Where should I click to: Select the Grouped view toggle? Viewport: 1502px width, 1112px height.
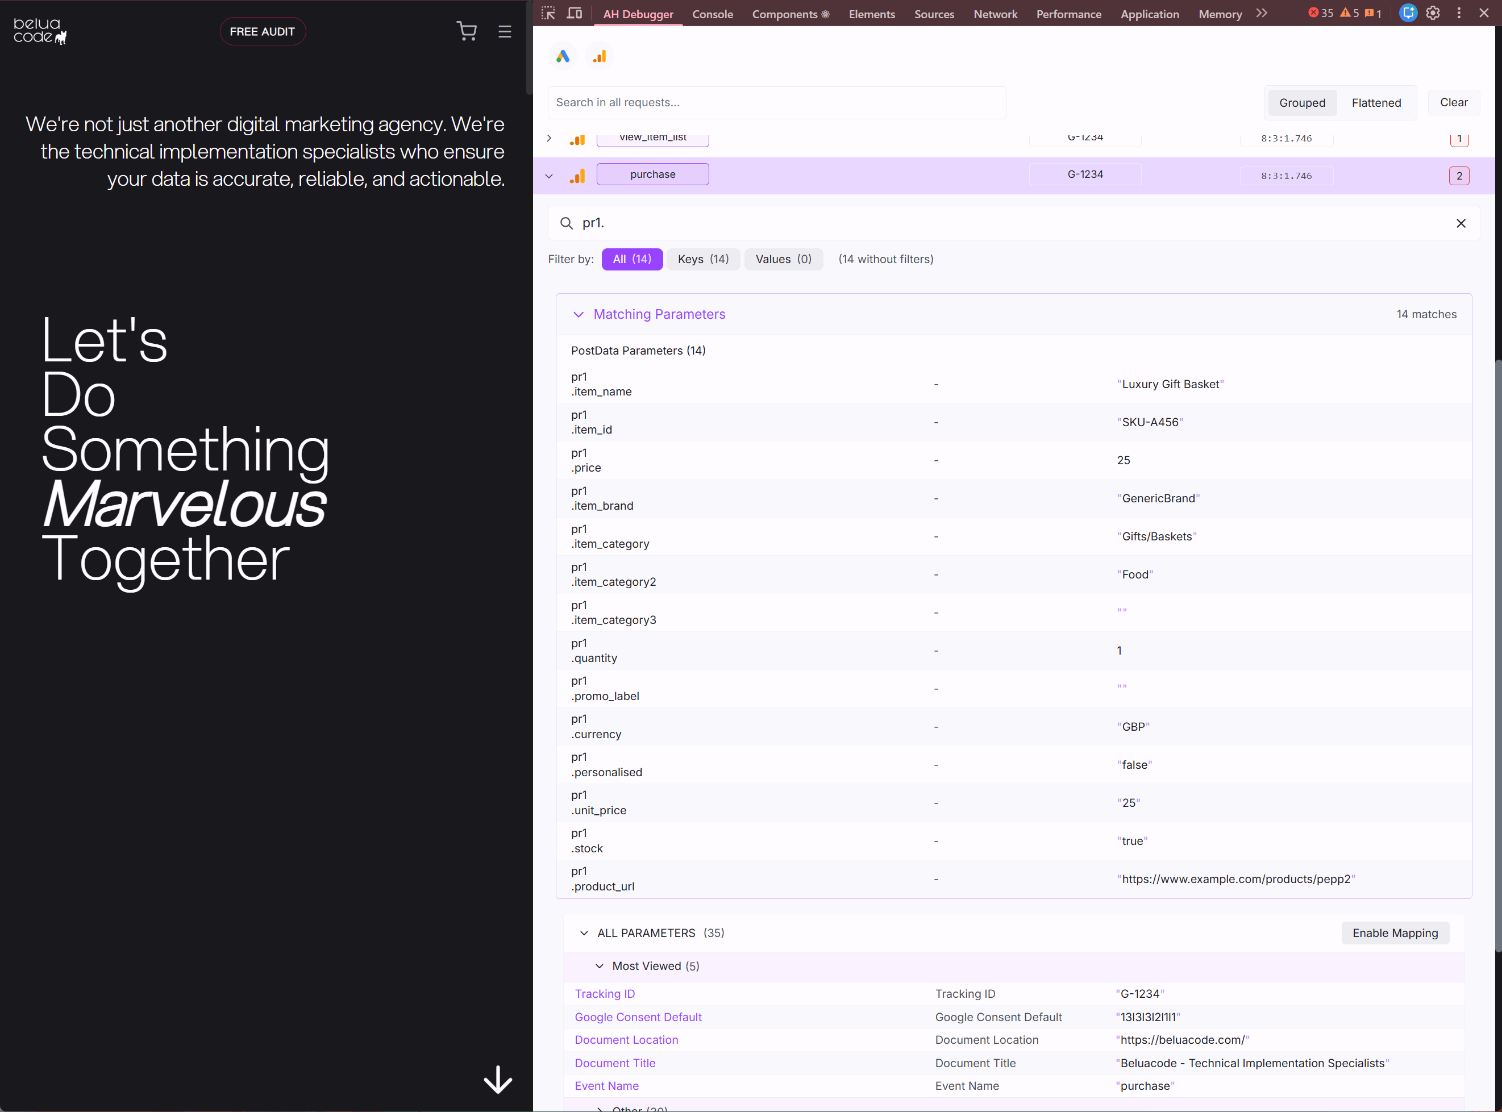click(1301, 103)
